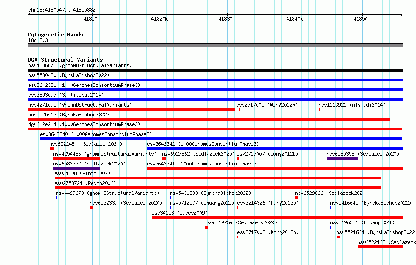The image size is (416, 265).
Task: Open esv3642342 variant label
Action: click(203, 144)
